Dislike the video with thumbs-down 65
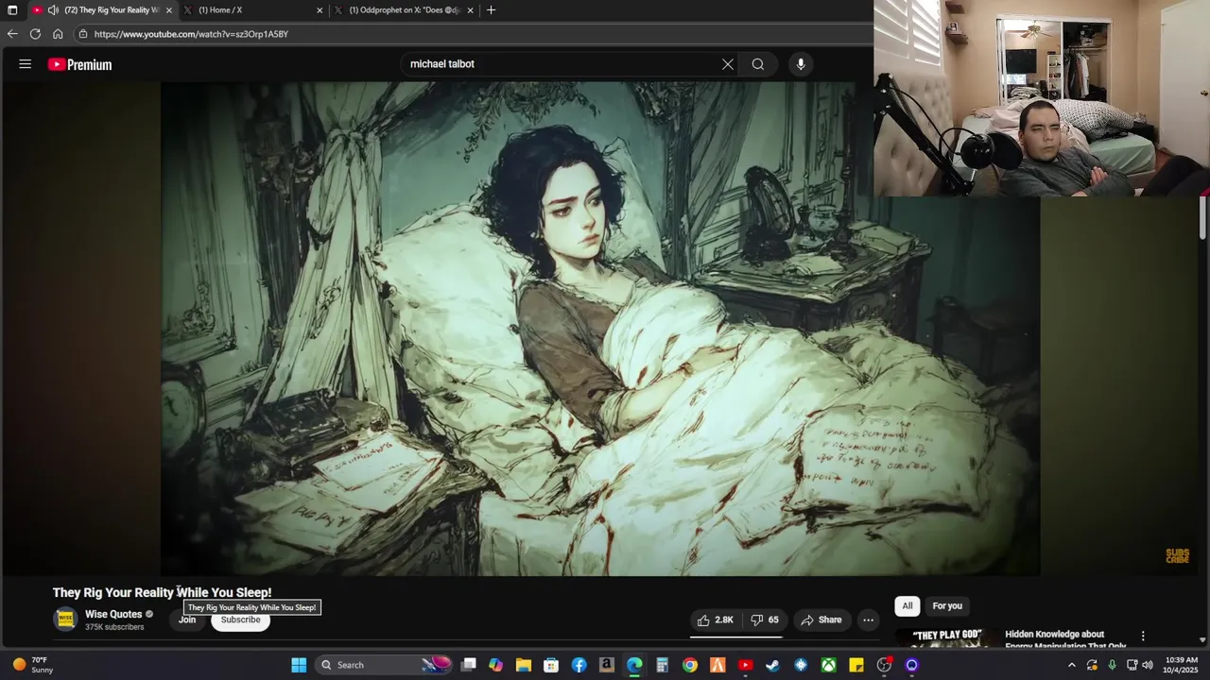1210x680 pixels. tap(765, 620)
